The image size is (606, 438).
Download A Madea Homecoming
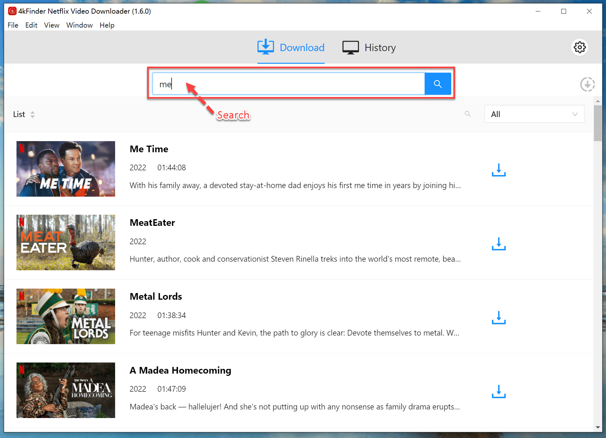(498, 392)
